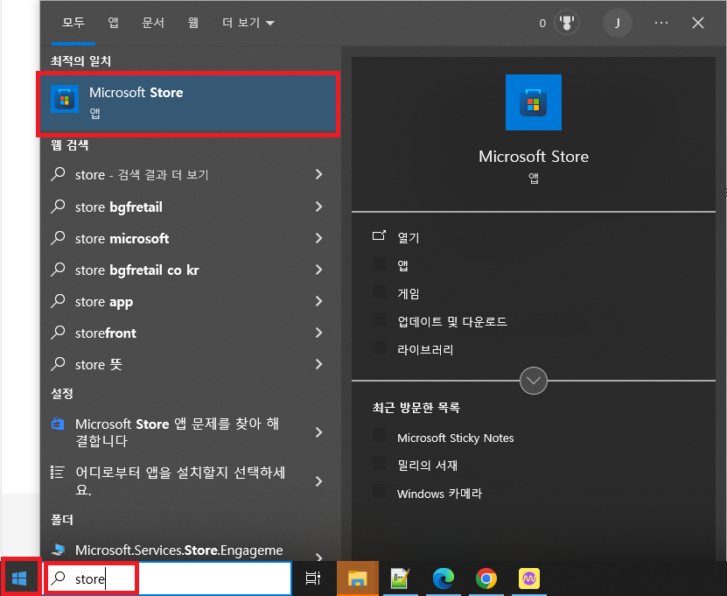Click the troubleshoot setting's store bag icon
This screenshot has height=596, width=727.
coord(58,424)
